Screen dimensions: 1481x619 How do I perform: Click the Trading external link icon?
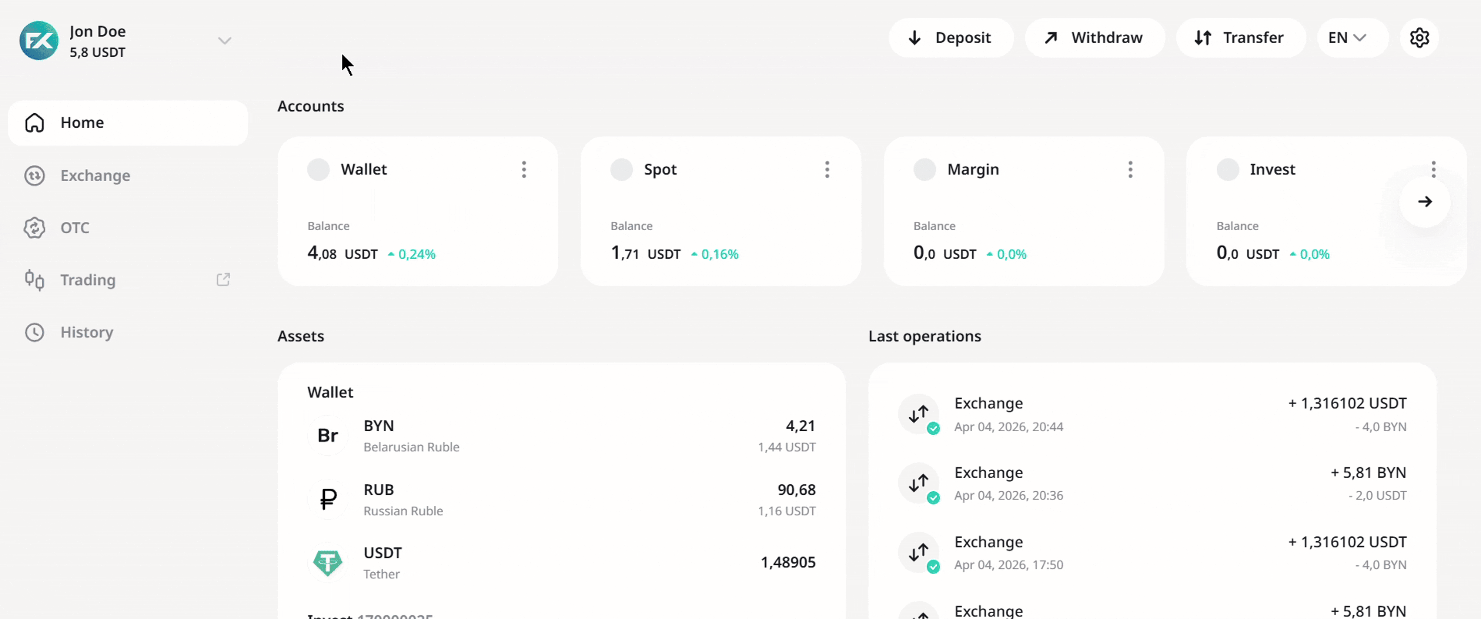(223, 280)
